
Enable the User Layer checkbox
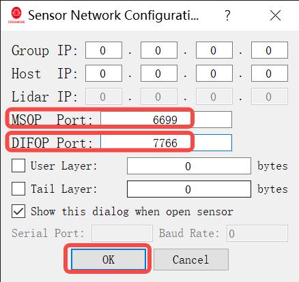[18, 166]
